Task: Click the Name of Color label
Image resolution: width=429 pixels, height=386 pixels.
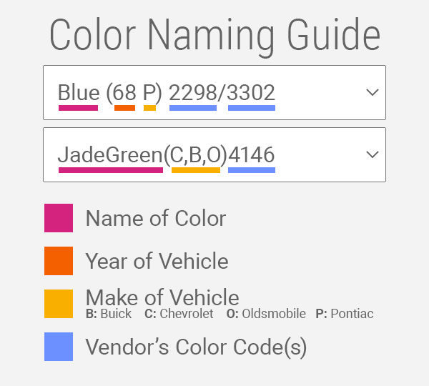Action: pos(156,218)
